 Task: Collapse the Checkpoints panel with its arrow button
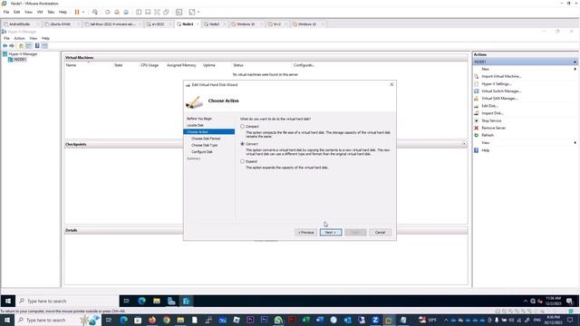464,144
